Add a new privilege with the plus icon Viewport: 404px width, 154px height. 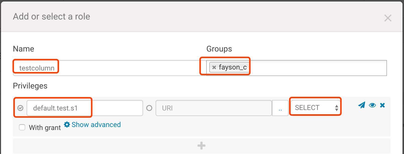(201, 145)
